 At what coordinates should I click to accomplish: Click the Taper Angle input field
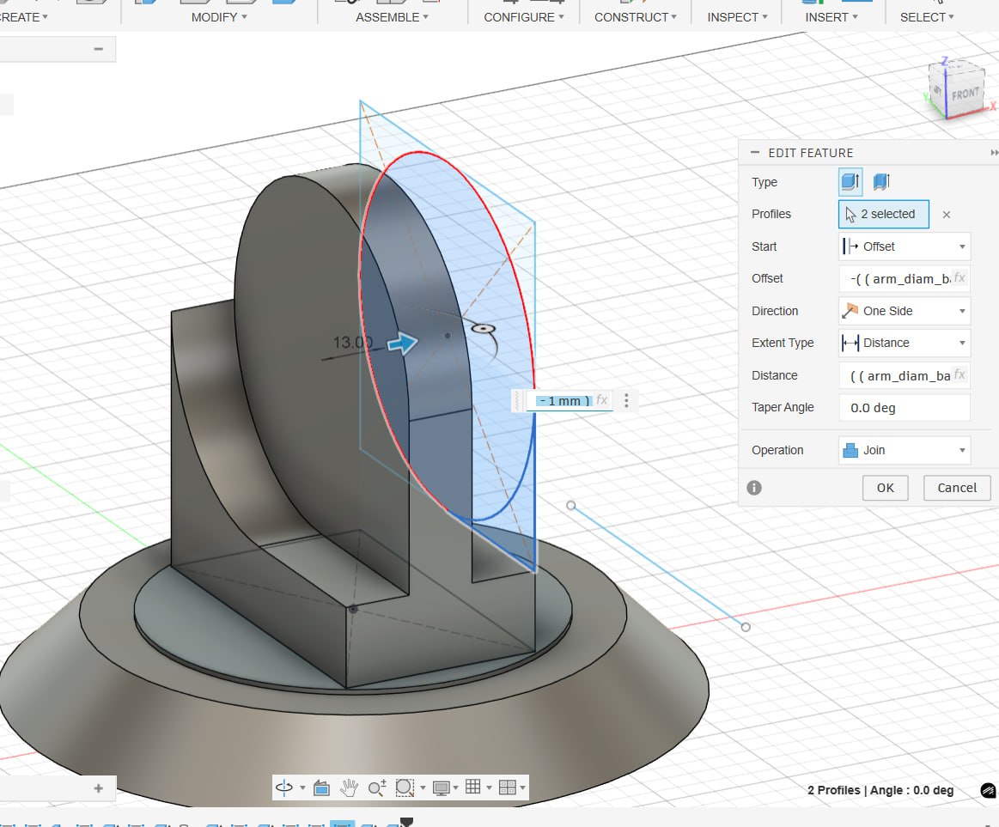coord(905,408)
